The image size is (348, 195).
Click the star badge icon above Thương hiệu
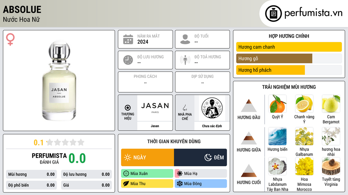point(128,108)
